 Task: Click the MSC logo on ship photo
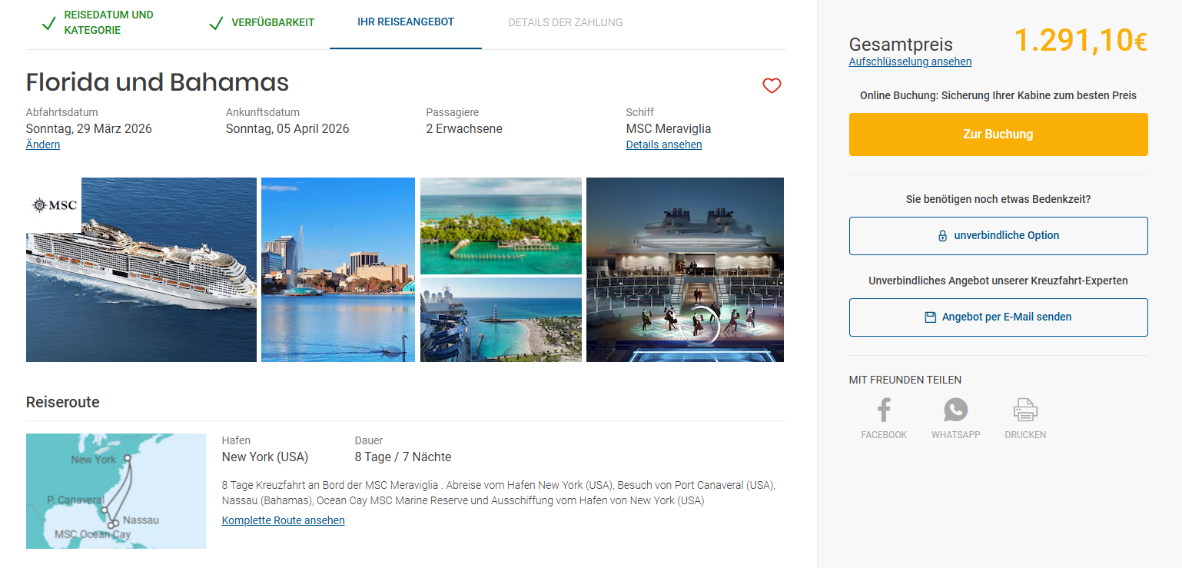click(x=54, y=205)
